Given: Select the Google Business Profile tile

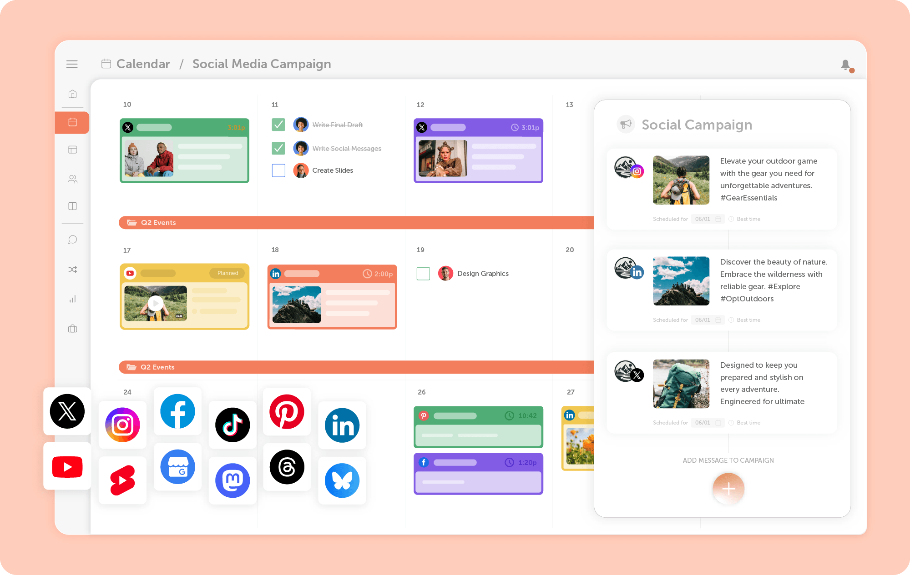Looking at the screenshot, I should pyautogui.click(x=177, y=466).
